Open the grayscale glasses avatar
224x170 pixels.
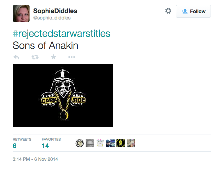point(90,143)
